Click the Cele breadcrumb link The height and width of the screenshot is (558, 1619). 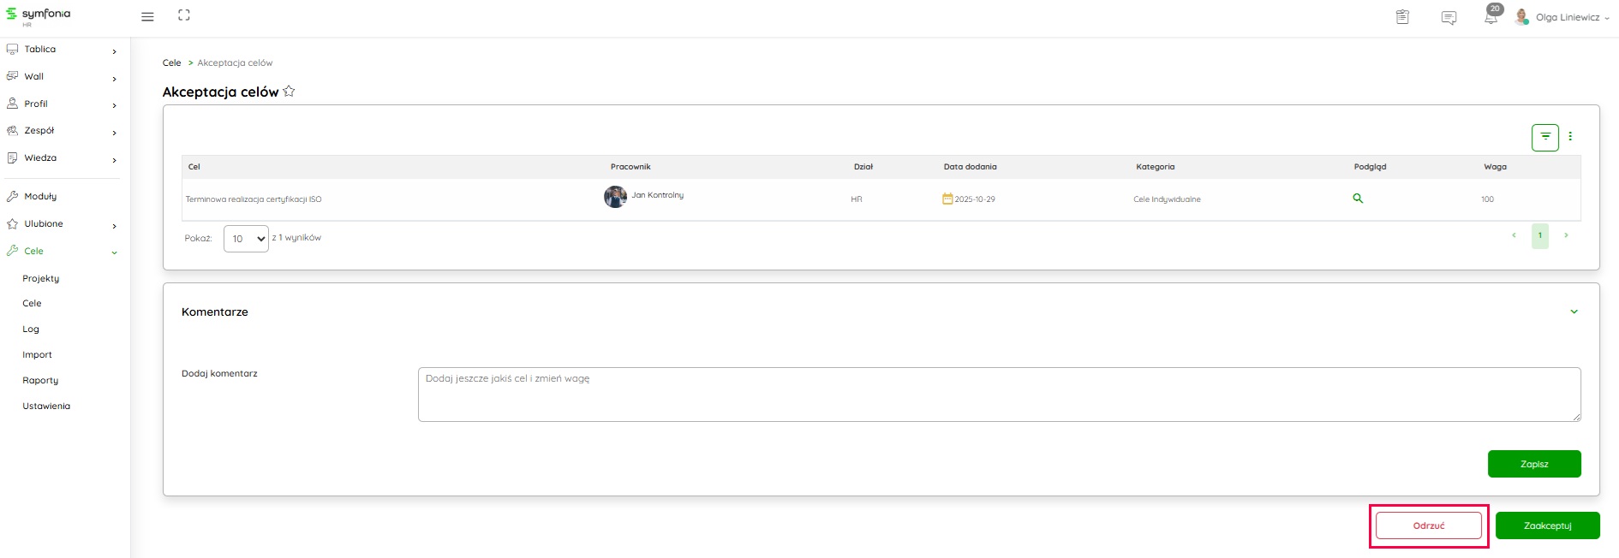tap(171, 62)
